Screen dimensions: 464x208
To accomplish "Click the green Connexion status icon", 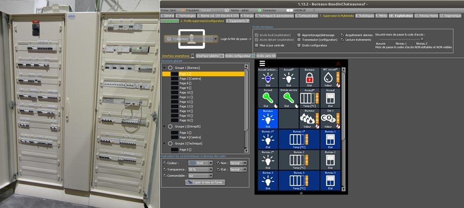I will click(260, 11).
